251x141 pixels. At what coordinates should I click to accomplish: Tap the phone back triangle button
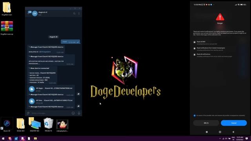pyautogui.click(x=233, y=132)
